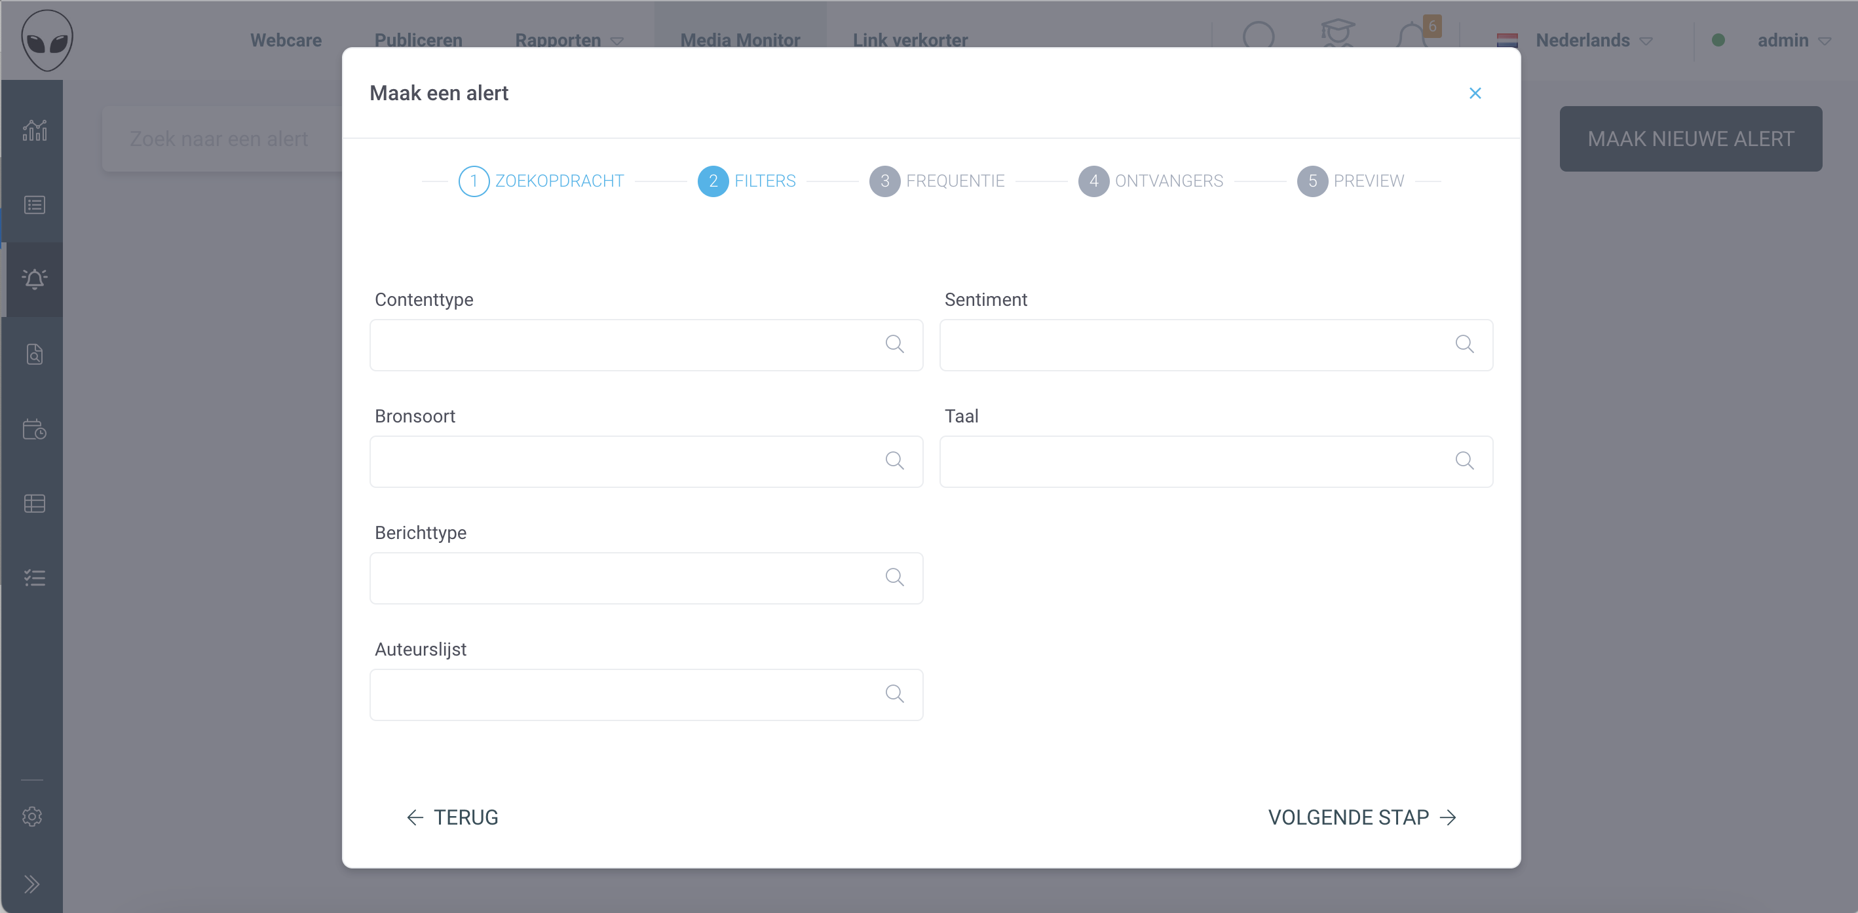Open the Sentiment dropdown field
Image resolution: width=1858 pixels, height=913 pixels.
pyautogui.click(x=1216, y=345)
